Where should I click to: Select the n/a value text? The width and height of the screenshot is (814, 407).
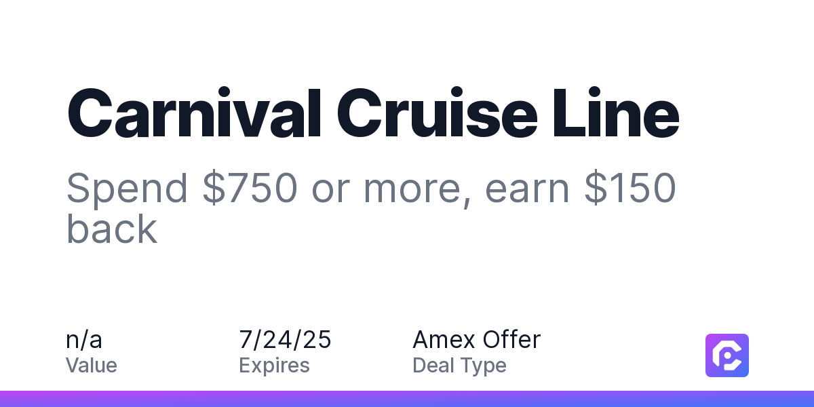pos(84,339)
